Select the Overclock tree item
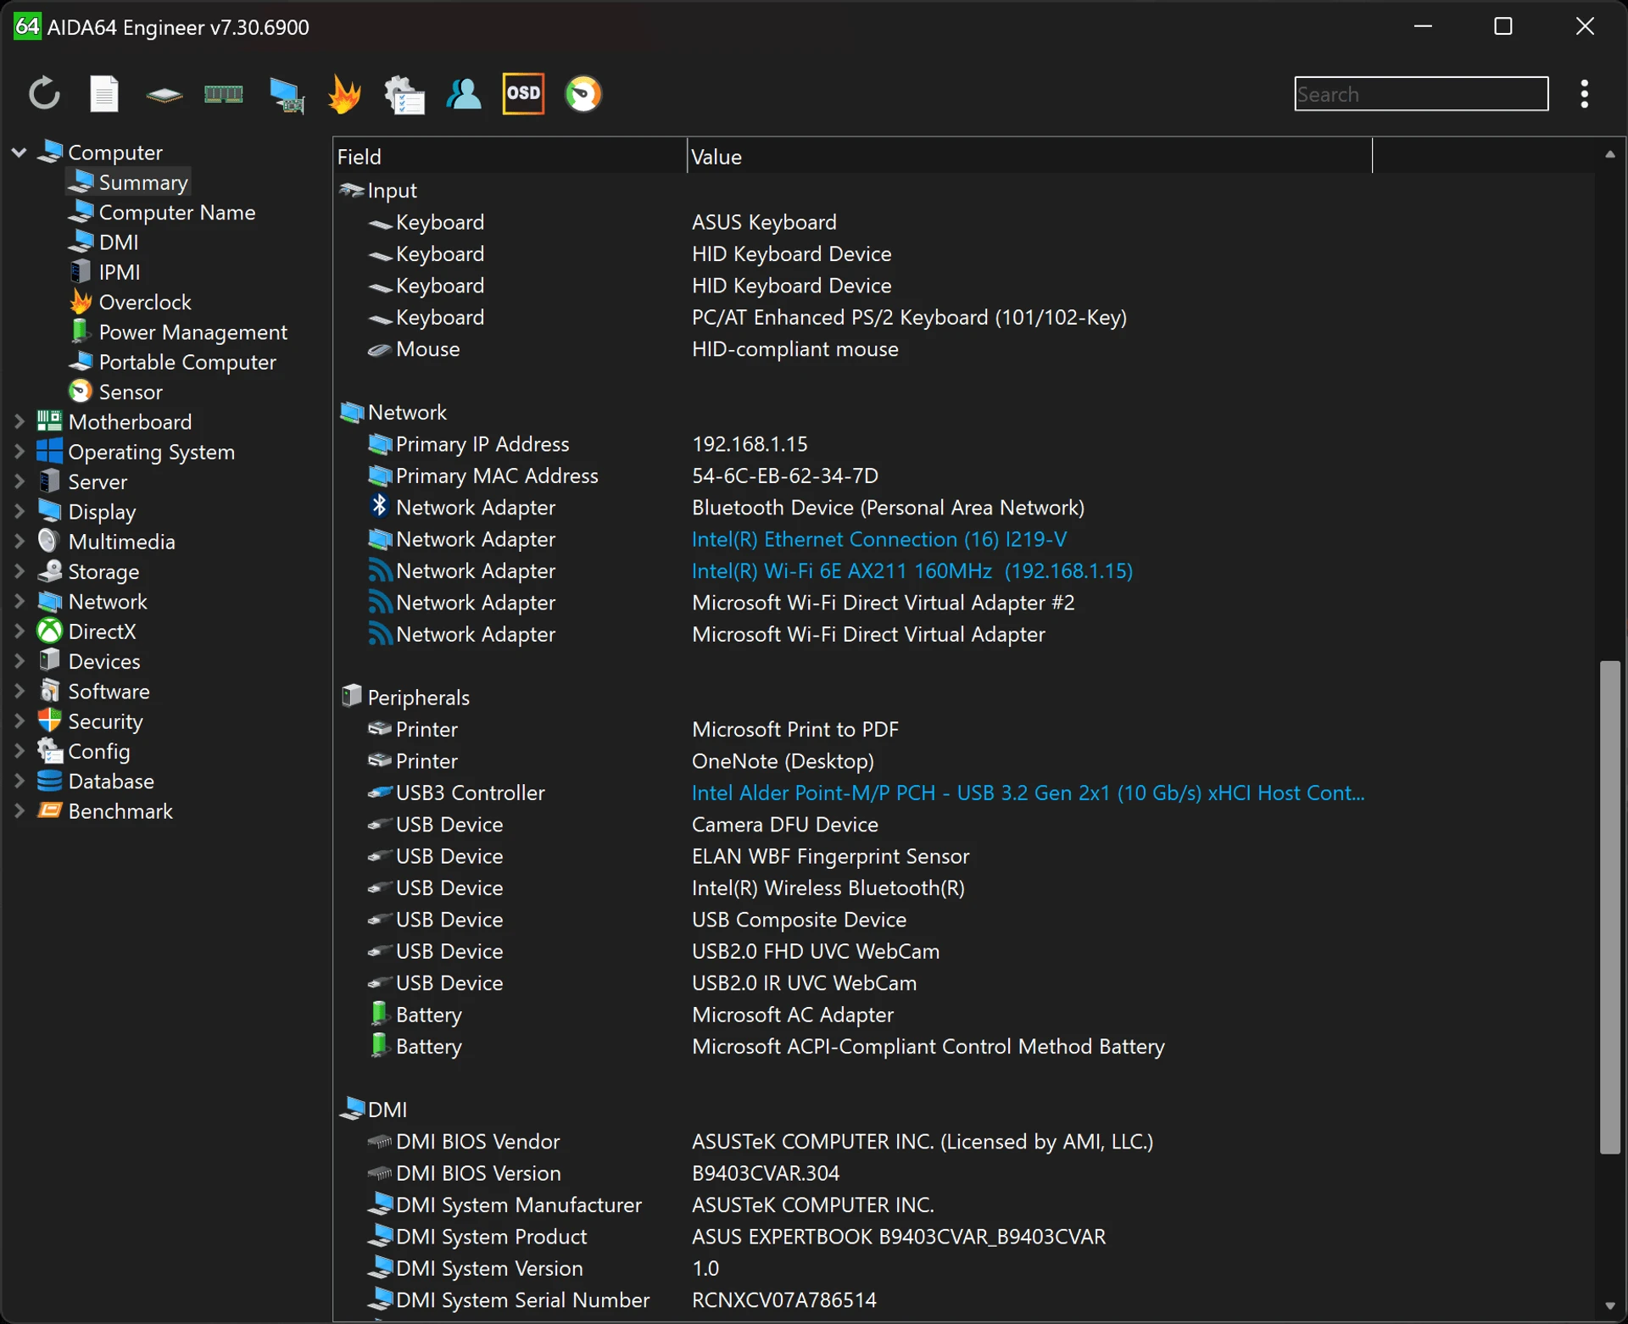The image size is (1628, 1324). [130, 302]
